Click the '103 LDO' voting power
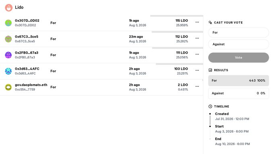The height and width of the screenshot is (154, 274). pos(181,69)
